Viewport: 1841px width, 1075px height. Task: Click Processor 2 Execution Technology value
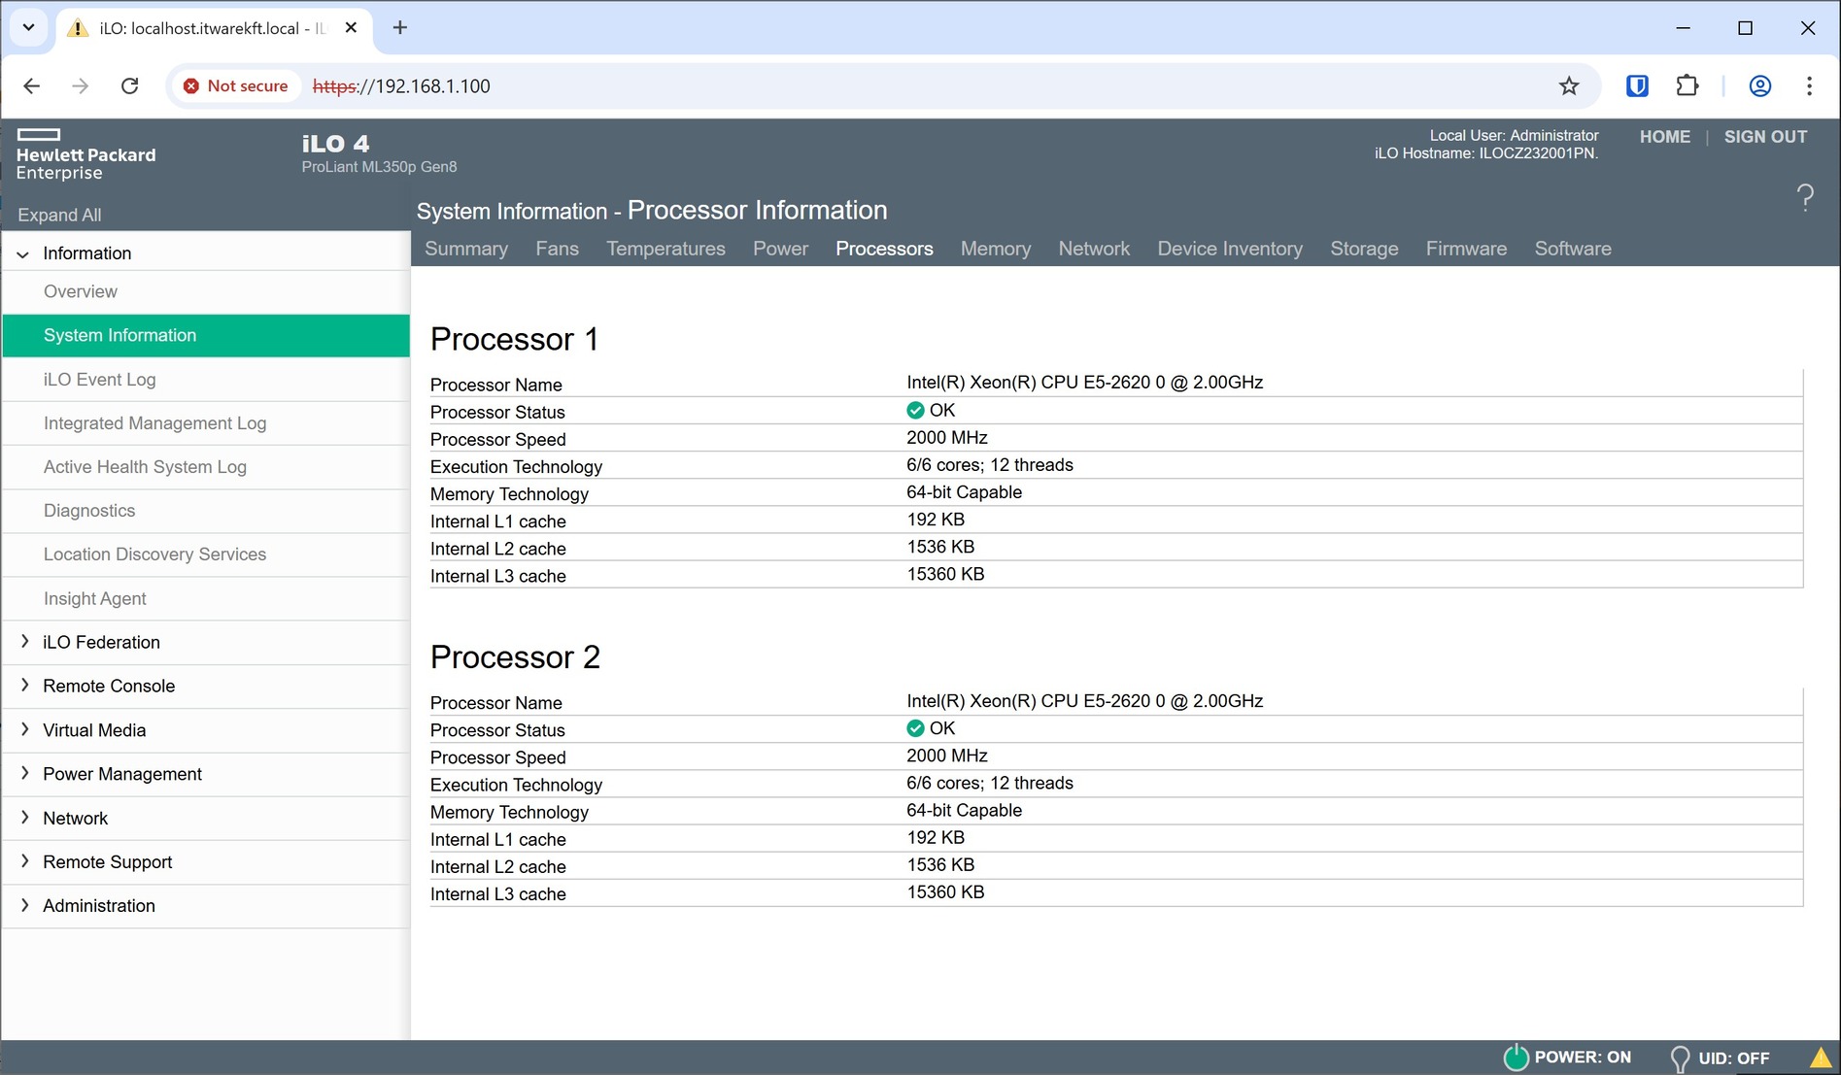coord(990,783)
